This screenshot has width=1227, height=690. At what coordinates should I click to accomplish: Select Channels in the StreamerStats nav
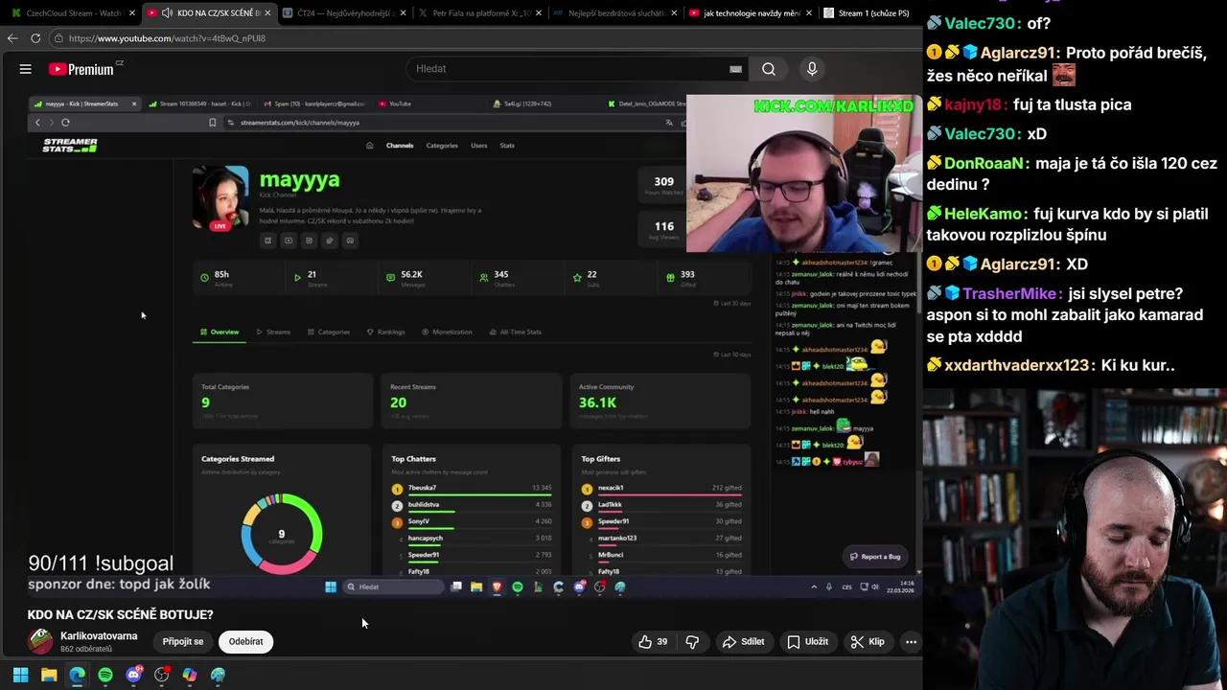[x=400, y=146]
